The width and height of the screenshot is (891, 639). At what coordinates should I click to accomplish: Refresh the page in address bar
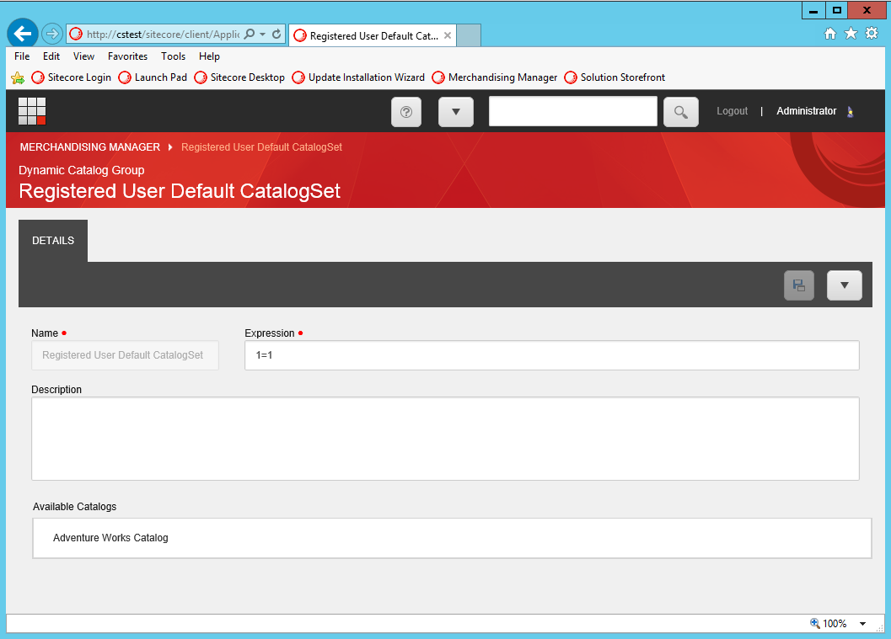pyautogui.click(x=276, y=35)
